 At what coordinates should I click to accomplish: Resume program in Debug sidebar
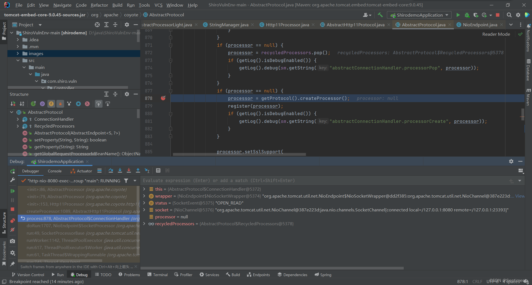pyautogui.click(x=12, y=191)
